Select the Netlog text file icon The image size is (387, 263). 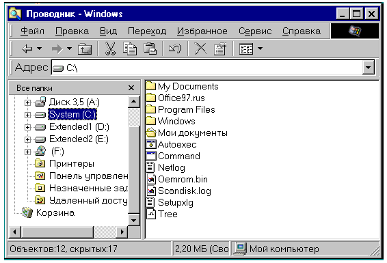[x=150, y=167]
